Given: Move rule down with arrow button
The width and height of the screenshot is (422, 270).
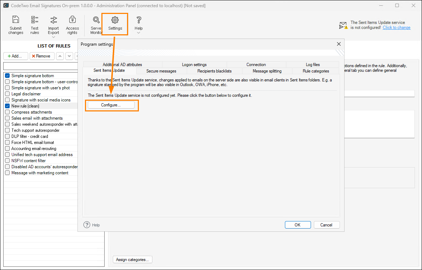Looking at the screenshot, I should point(69,56).
